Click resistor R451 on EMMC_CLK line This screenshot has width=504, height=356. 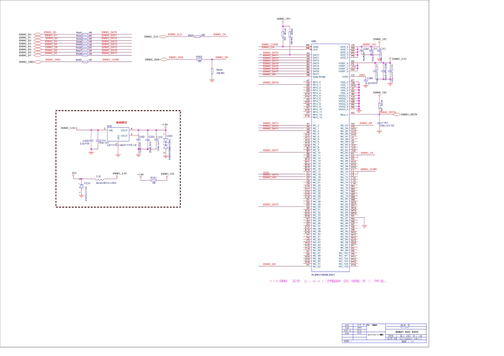tap(197, 37)
